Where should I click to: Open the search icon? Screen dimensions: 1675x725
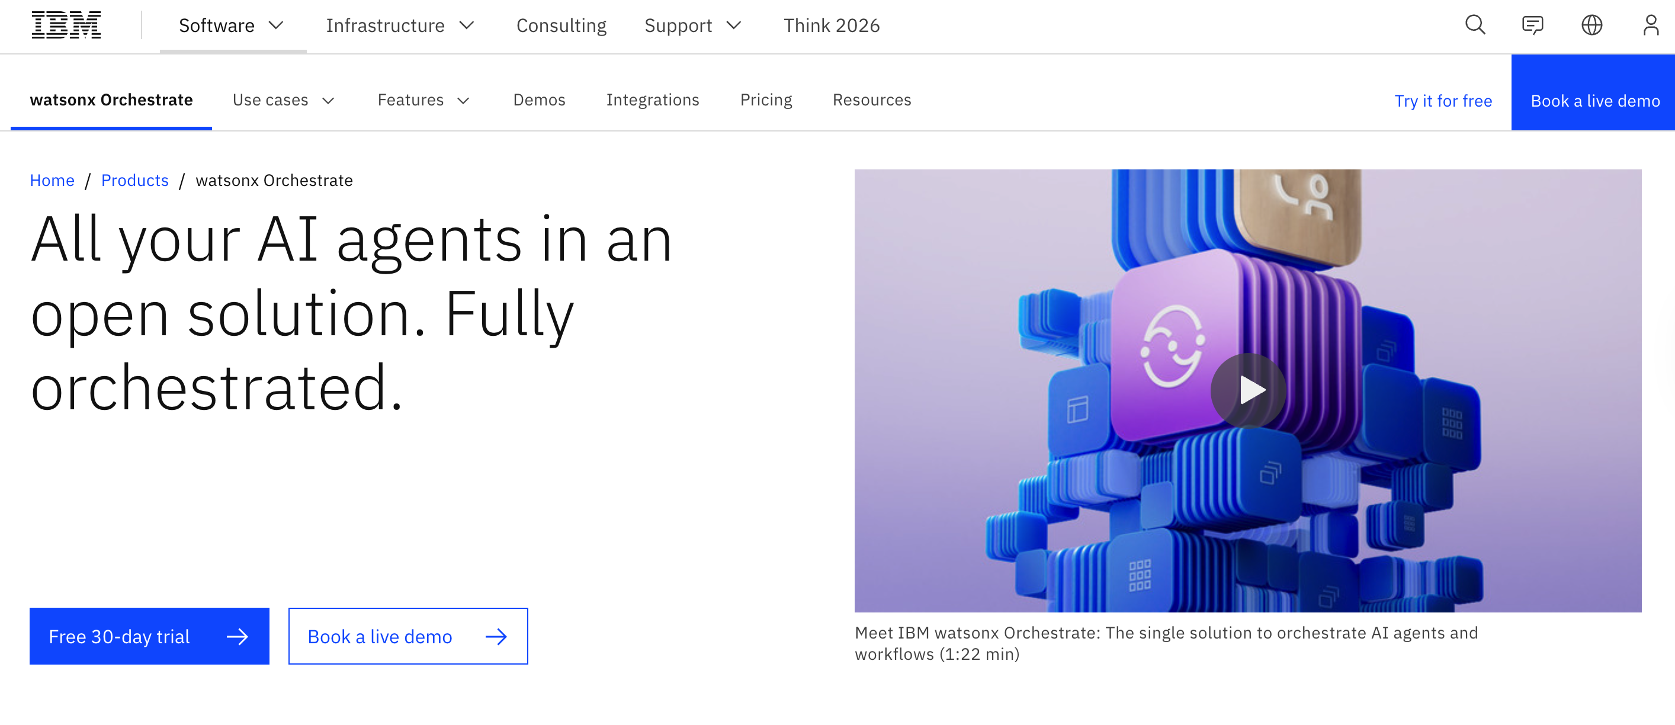pos(1474,25)
